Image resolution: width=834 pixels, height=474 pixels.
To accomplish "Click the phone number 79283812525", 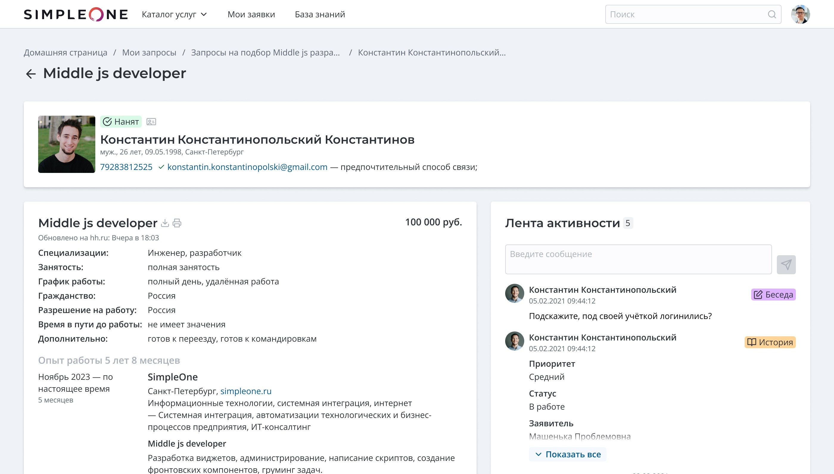I will (126, 167).
